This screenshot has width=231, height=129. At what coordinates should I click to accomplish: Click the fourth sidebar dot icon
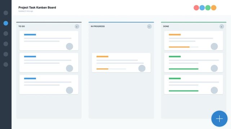tap(6, 44)
